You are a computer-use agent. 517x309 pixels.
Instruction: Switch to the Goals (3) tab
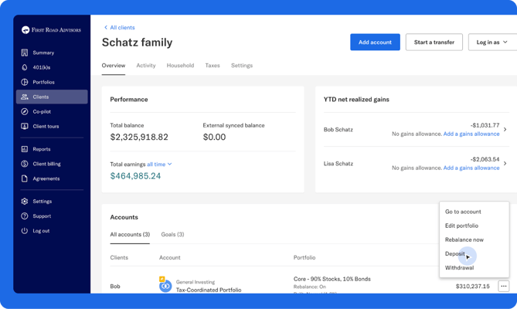click(x=172, y=234)
